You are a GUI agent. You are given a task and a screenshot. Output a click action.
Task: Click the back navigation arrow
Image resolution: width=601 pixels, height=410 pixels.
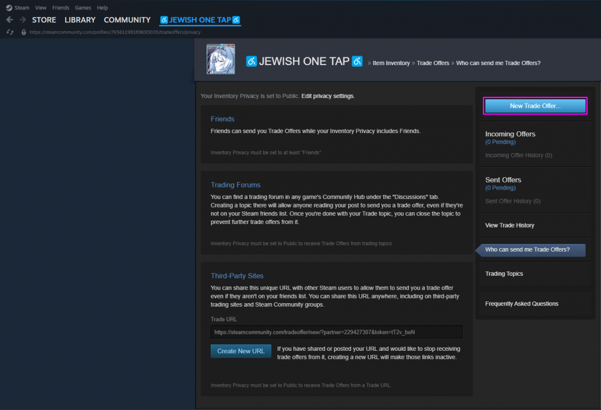tap(9, 20)
